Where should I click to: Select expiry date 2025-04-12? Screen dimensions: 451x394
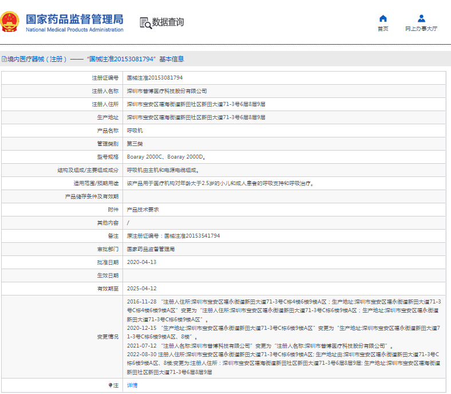tap(141, 289)
